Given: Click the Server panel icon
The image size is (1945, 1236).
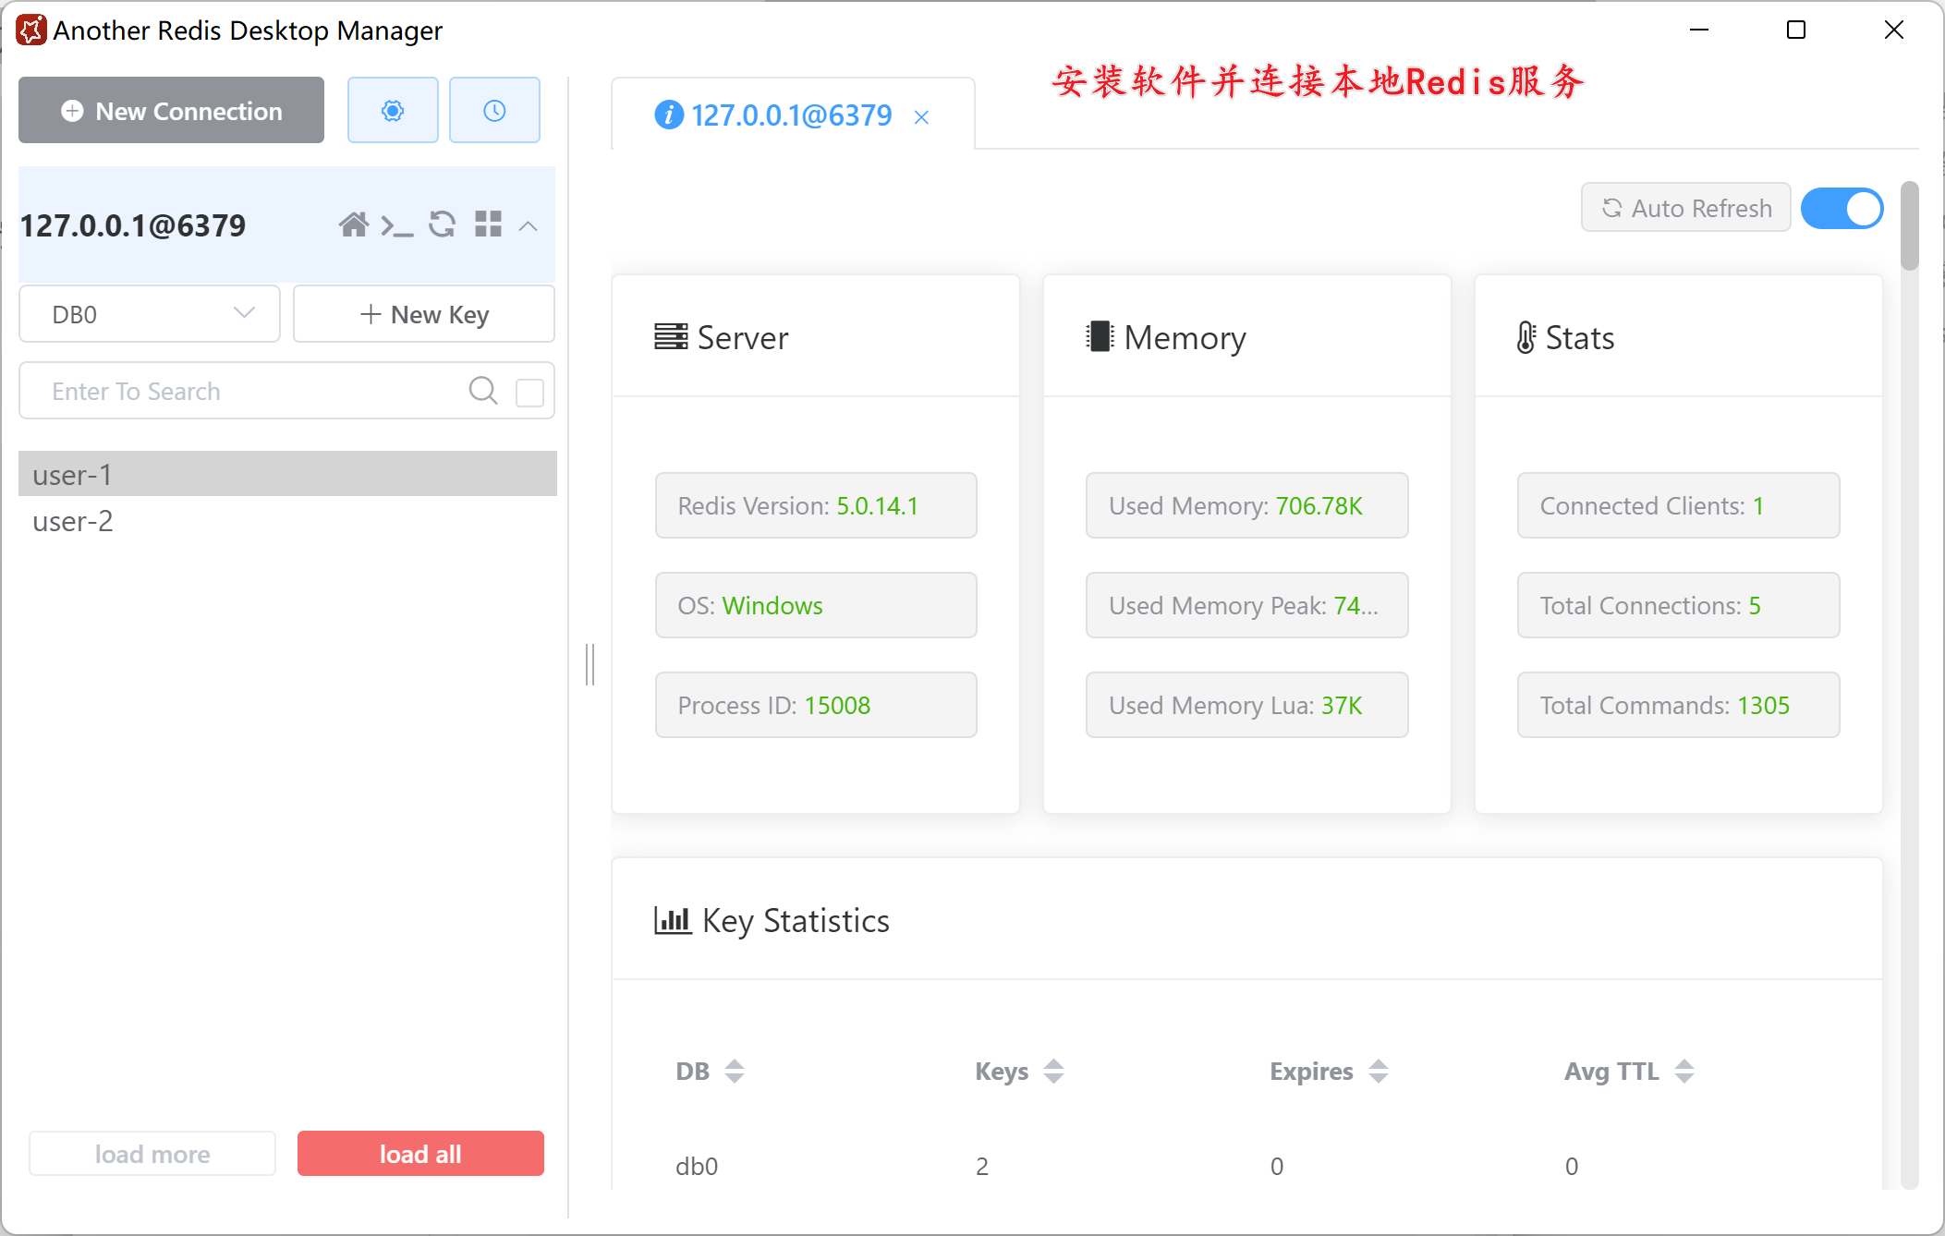Looking at the screenshot, I should [x=671, y=337].
